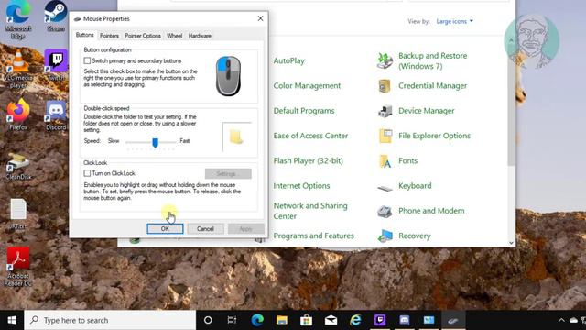Open Microsoft Edge desktop shortcut

17,18
